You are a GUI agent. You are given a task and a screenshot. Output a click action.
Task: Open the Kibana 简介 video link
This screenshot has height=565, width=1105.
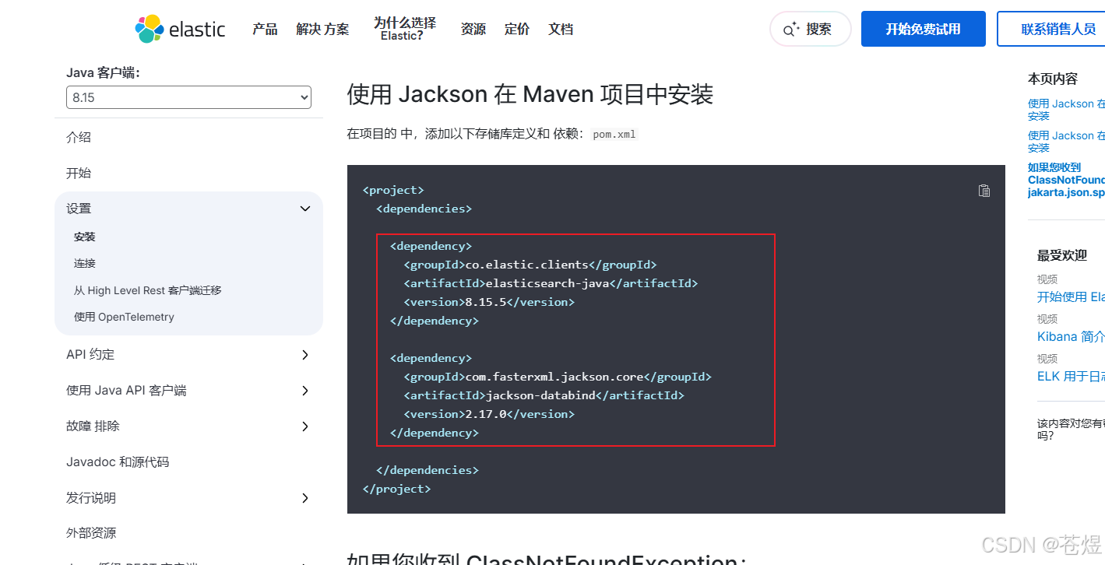click(1071, 336)
